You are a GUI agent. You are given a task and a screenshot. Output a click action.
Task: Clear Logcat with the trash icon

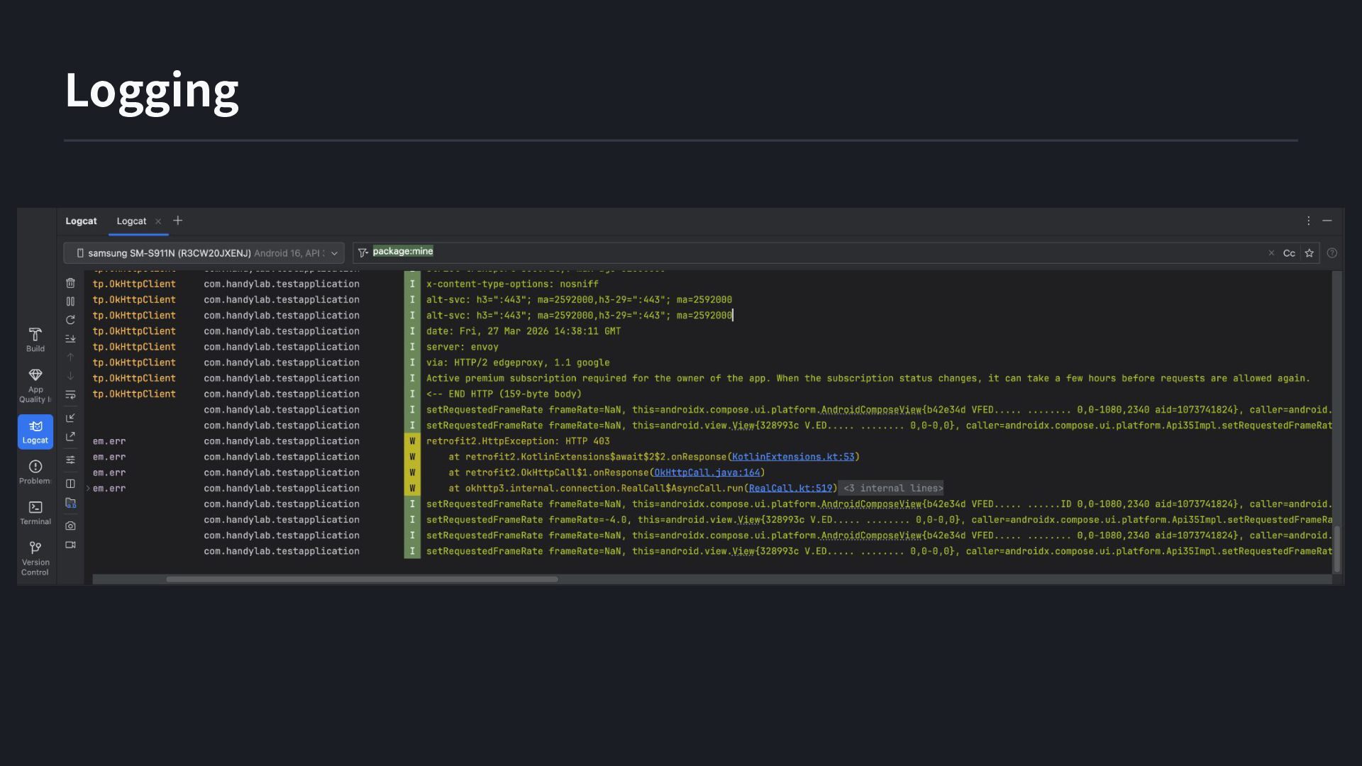pos(70,283)
